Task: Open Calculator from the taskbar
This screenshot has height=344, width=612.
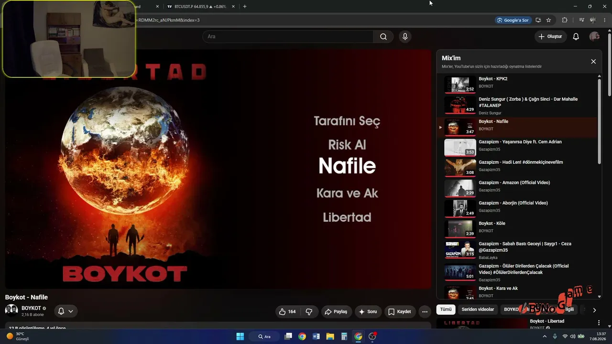Action: [344, 336]
